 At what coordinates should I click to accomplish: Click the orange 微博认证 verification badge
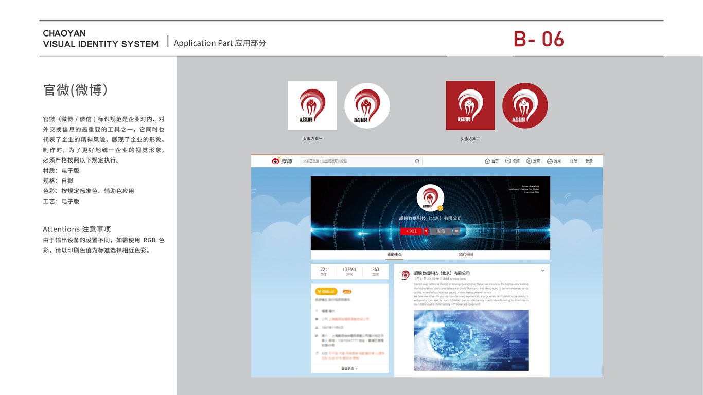pyautogui.click(x=326, y=292)
